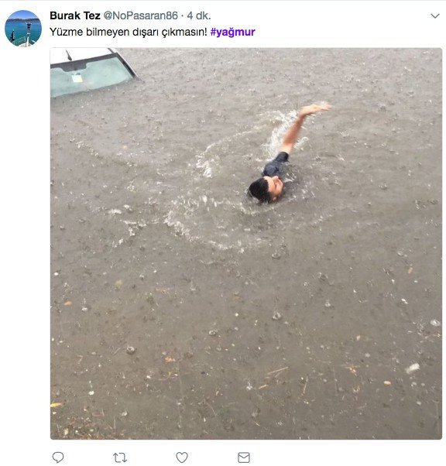Enlarge the flooded street photo
The image size is (446, 466).
pos(246,243)
